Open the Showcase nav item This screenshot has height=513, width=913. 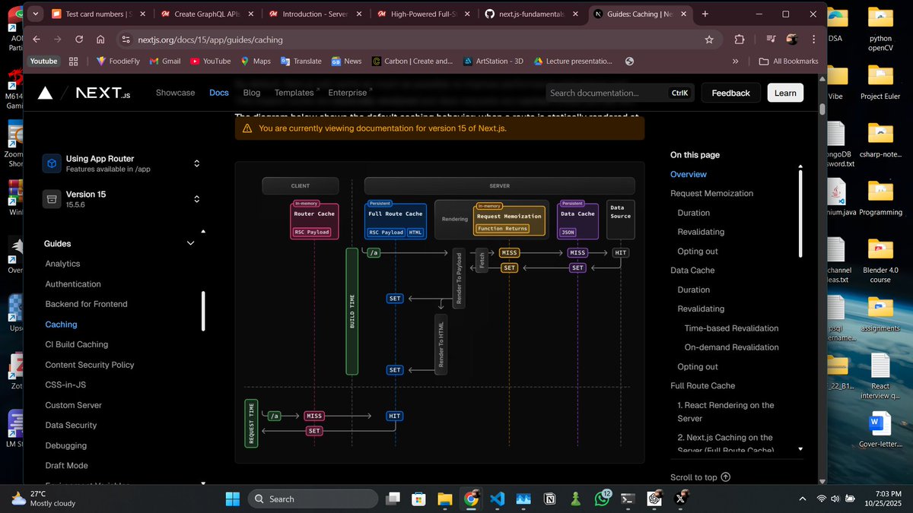tap(175, 93)
